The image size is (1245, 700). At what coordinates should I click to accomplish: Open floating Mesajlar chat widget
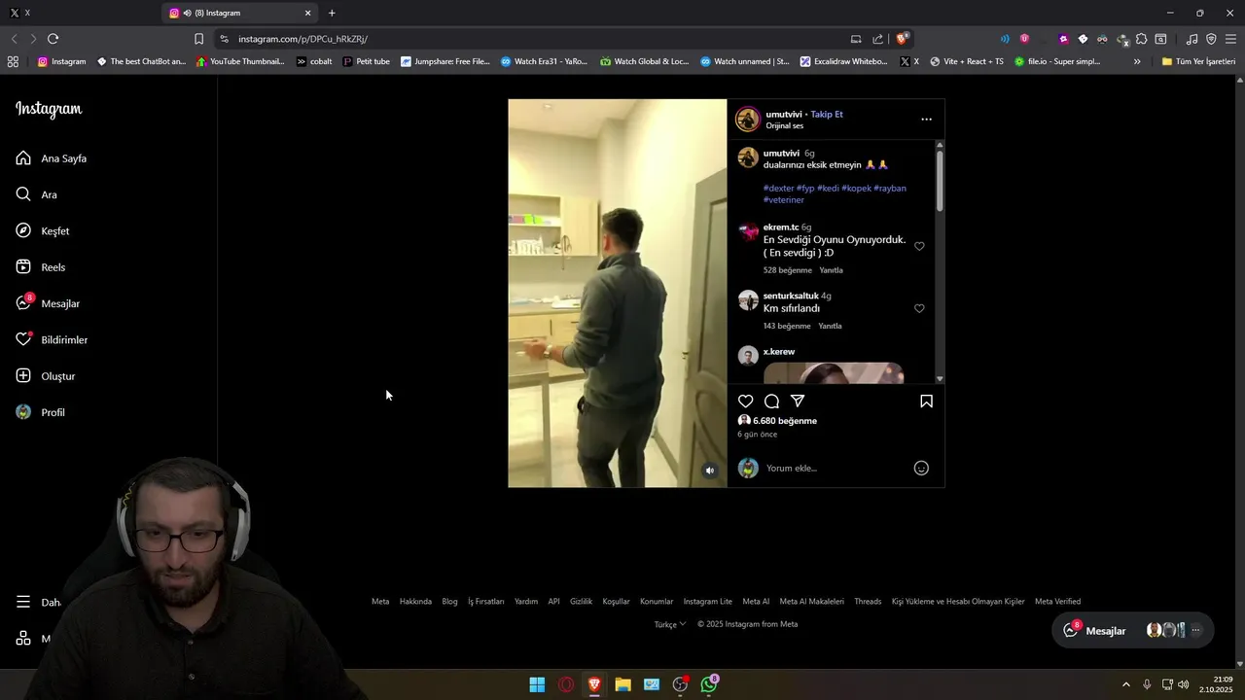point(1132,631)
